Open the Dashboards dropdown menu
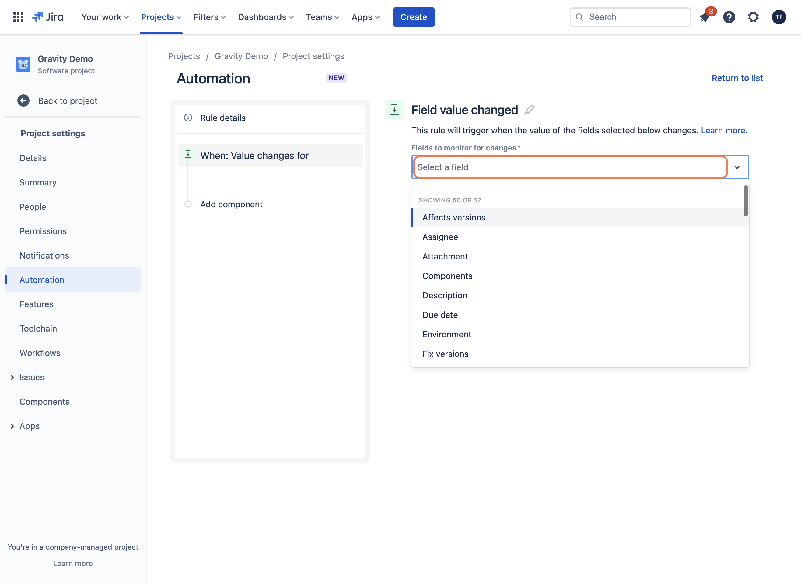The width and height of the screenshot is (801, 584). pyautogui.click(x=266, y=17)
